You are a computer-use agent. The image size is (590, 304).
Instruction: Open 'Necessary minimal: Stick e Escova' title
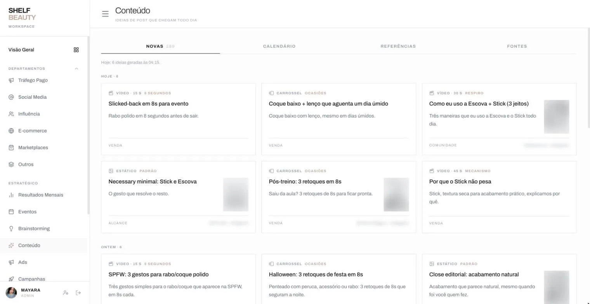click(x=153, y=181)
